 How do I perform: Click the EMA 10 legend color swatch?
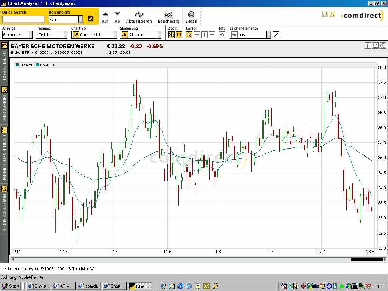pyautogui.click(x=38, y=65)
